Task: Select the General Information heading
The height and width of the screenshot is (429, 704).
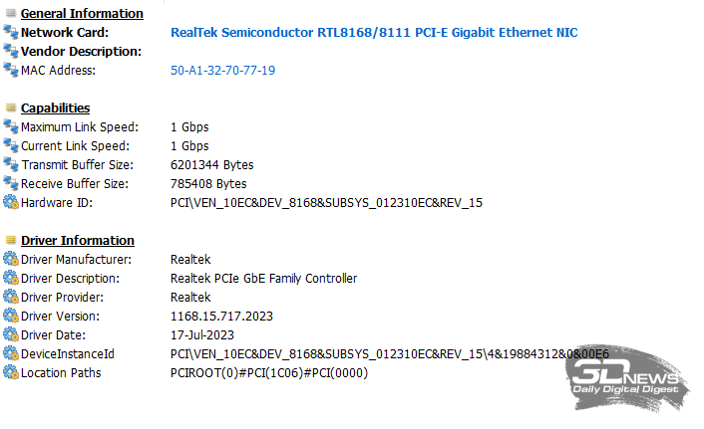Action: click(x=82, y=14)
